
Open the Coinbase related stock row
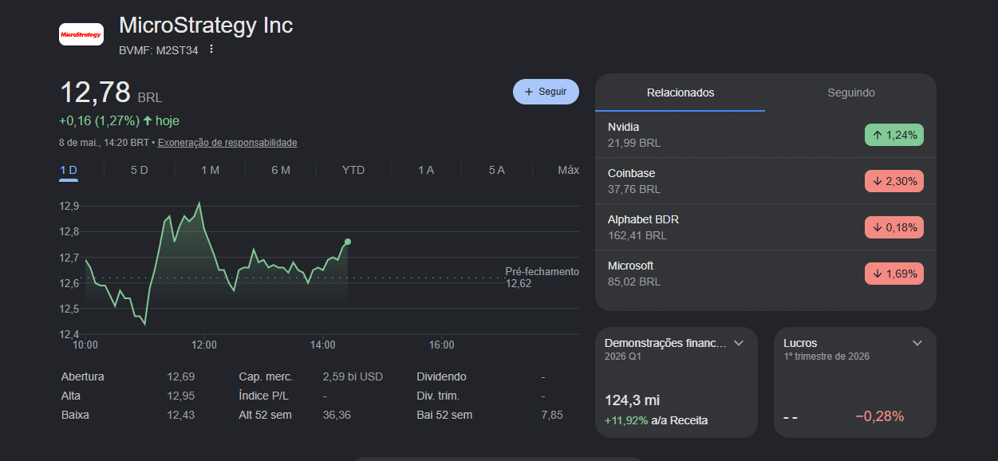point(766,181)
